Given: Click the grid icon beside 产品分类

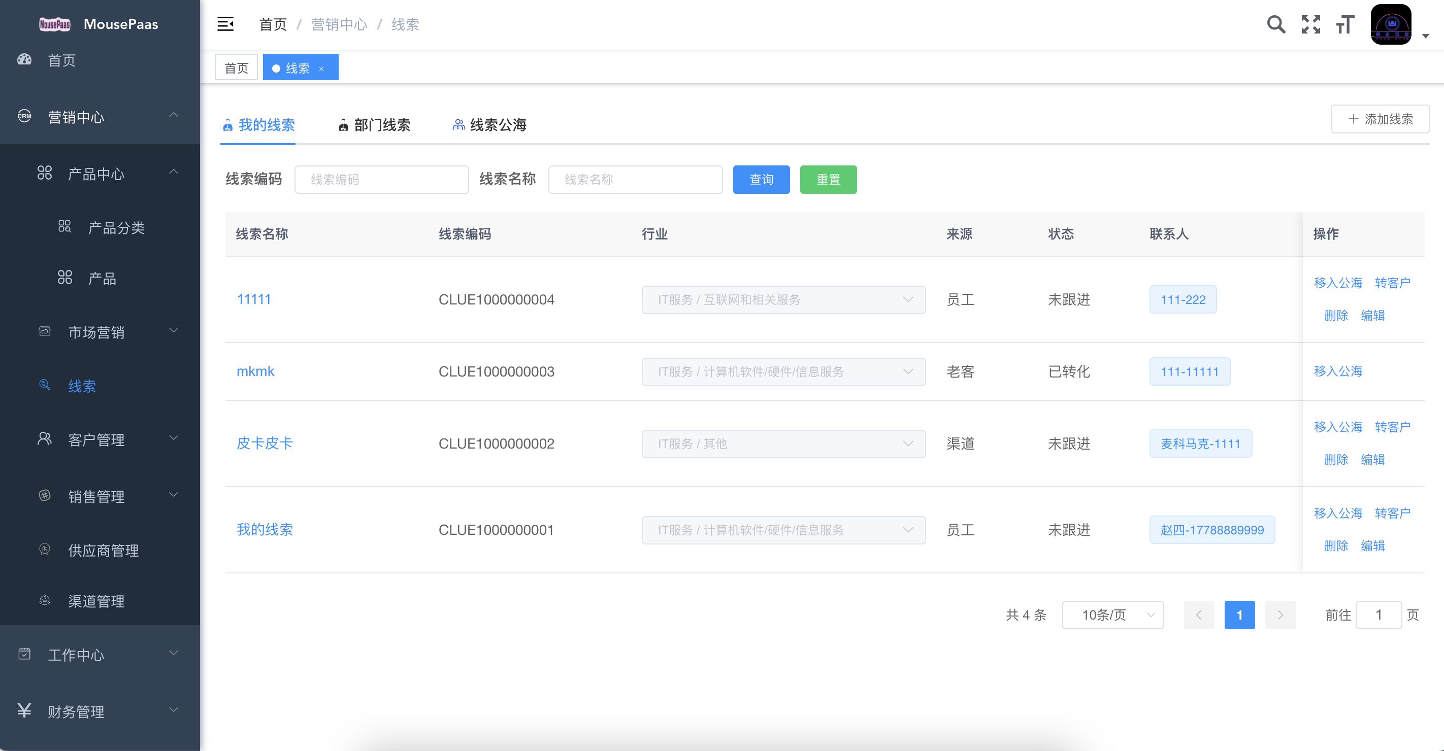Looking at the screenshot, I should (64, 227).
